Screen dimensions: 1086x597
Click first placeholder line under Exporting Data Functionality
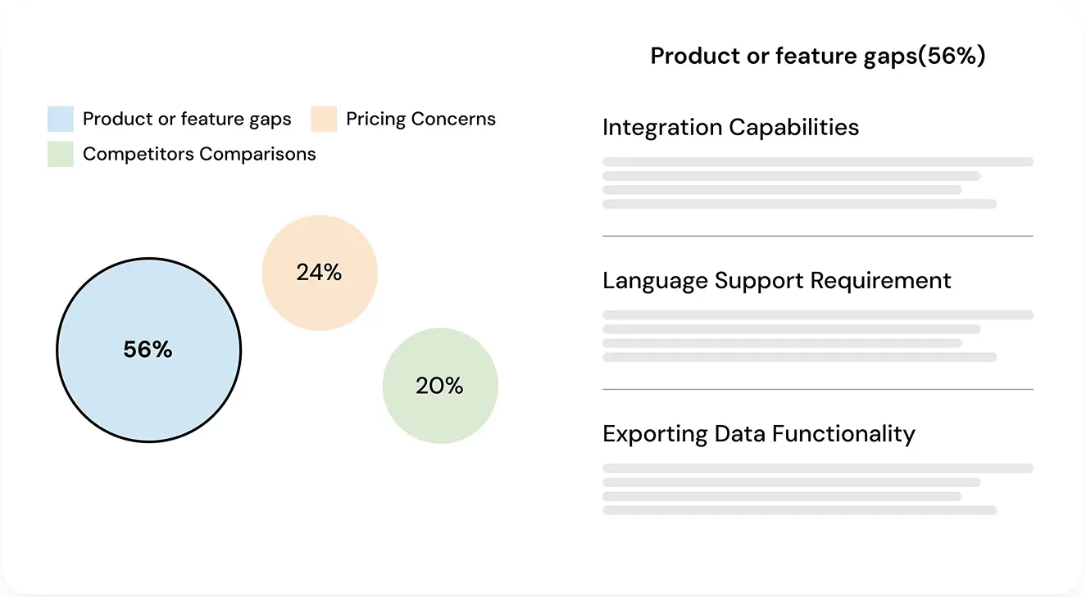tap(817, 468)
